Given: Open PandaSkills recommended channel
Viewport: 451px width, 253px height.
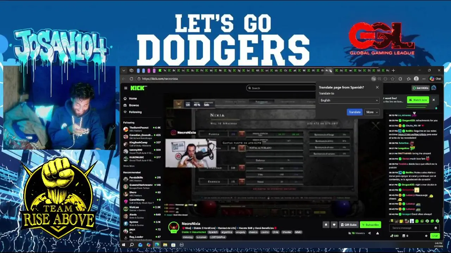Looking at the screenshot, I should coord(142,179).
